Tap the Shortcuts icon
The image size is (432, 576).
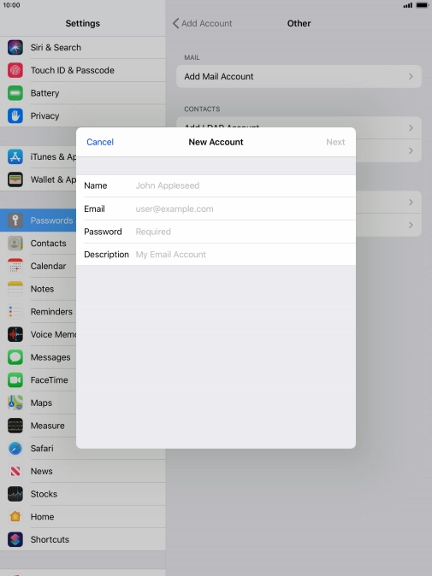[x=15, y=539]
